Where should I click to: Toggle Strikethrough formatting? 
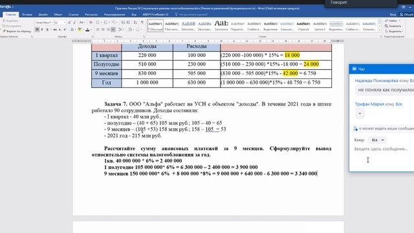[x=55, y=30]
